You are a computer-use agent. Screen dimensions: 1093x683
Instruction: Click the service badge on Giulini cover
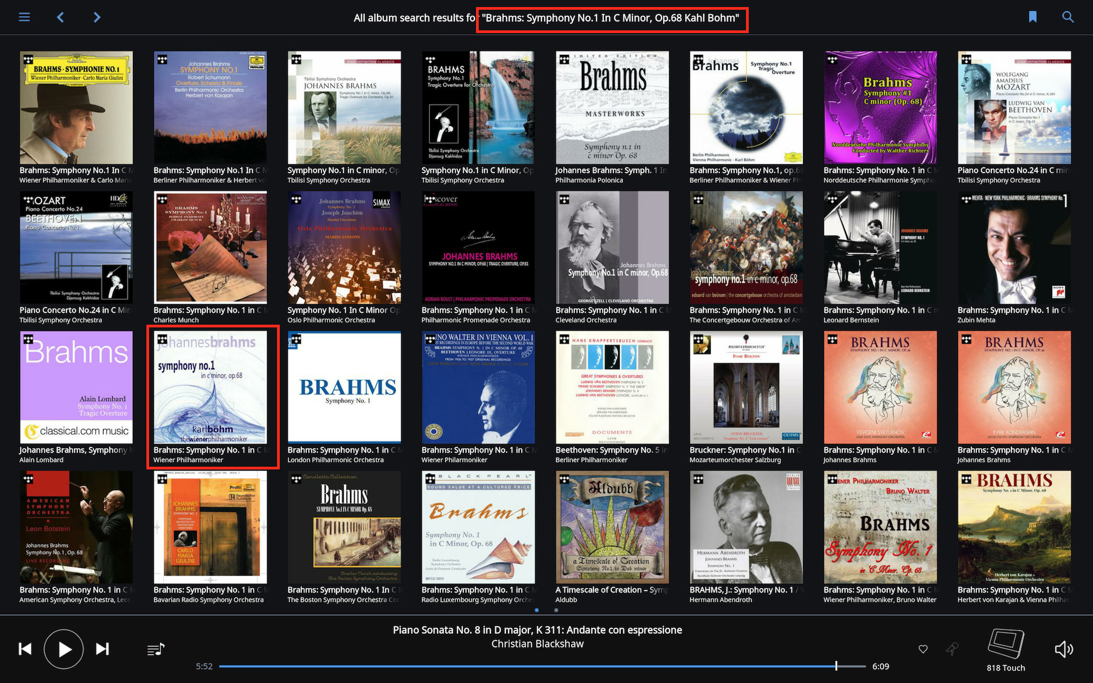[x=28, y=60]
